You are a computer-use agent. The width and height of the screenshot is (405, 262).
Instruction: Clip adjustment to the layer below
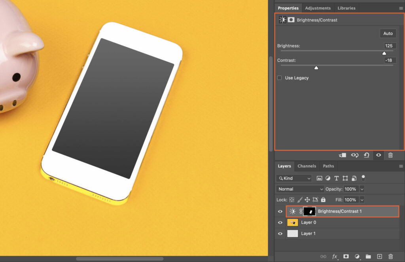(343, 155)
